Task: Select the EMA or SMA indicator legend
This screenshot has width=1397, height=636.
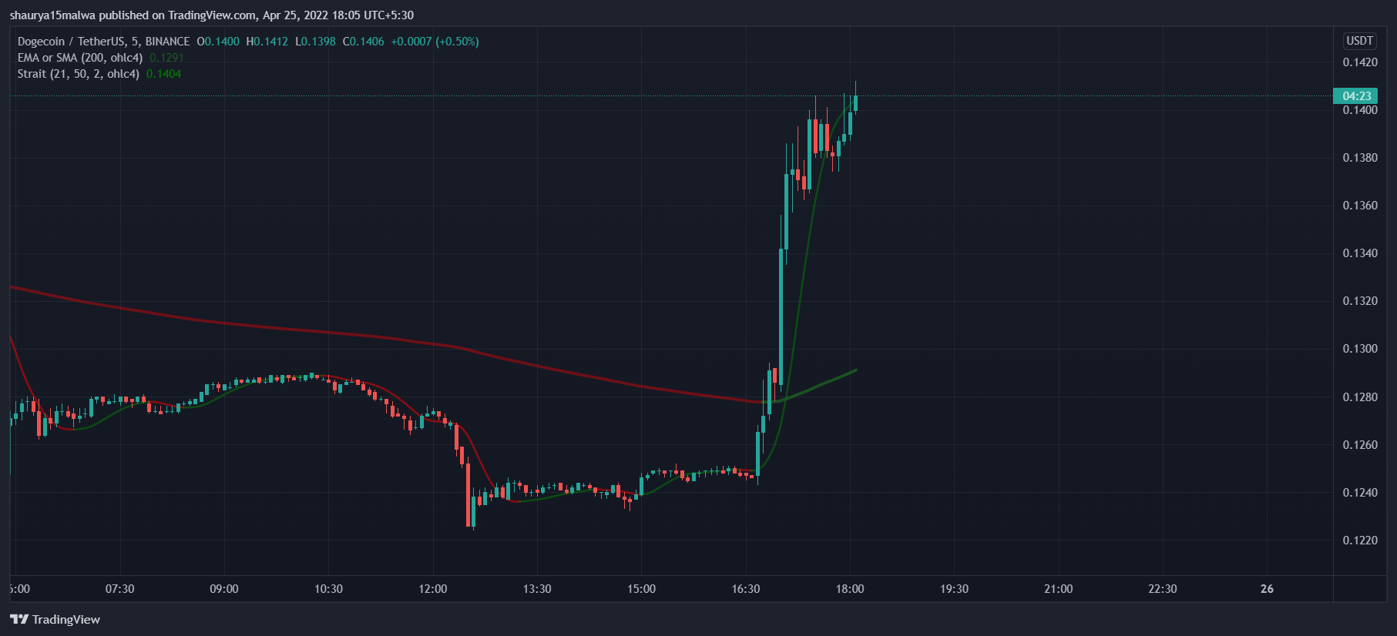Action: tap(80, 58)
